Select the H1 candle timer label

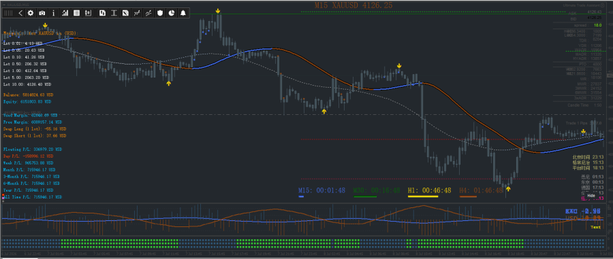(x=429, y=190)
